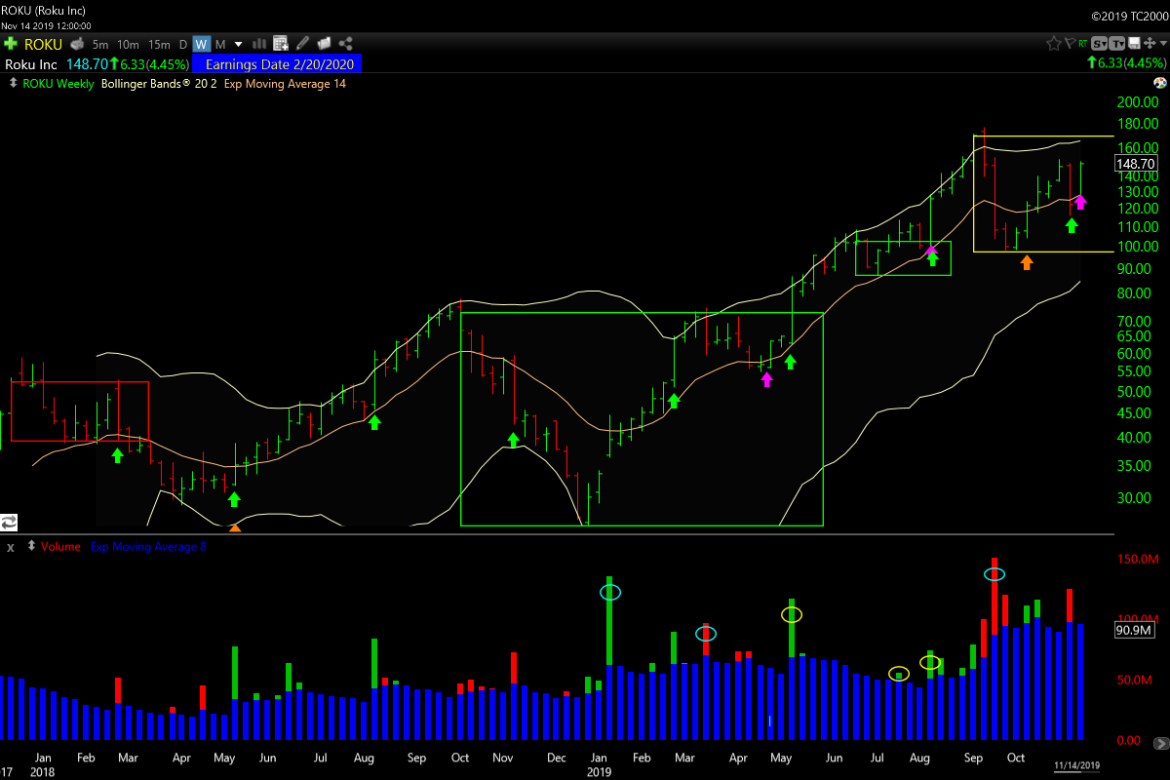Viewport: 1170px width, 780px height.
Task: Click the price pane reorder arrows icon
Action: click(12, 84)
